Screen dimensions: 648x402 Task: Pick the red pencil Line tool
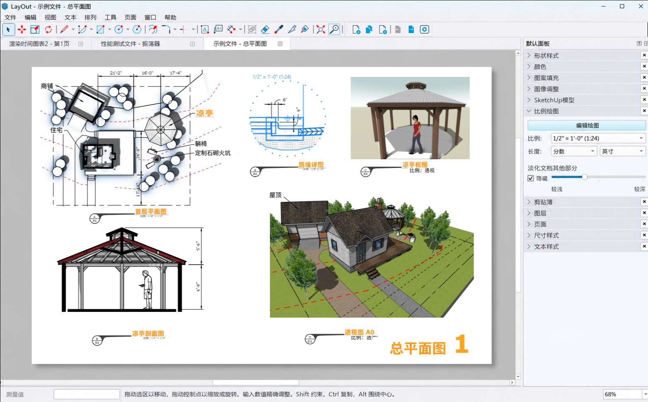(64, 29)
